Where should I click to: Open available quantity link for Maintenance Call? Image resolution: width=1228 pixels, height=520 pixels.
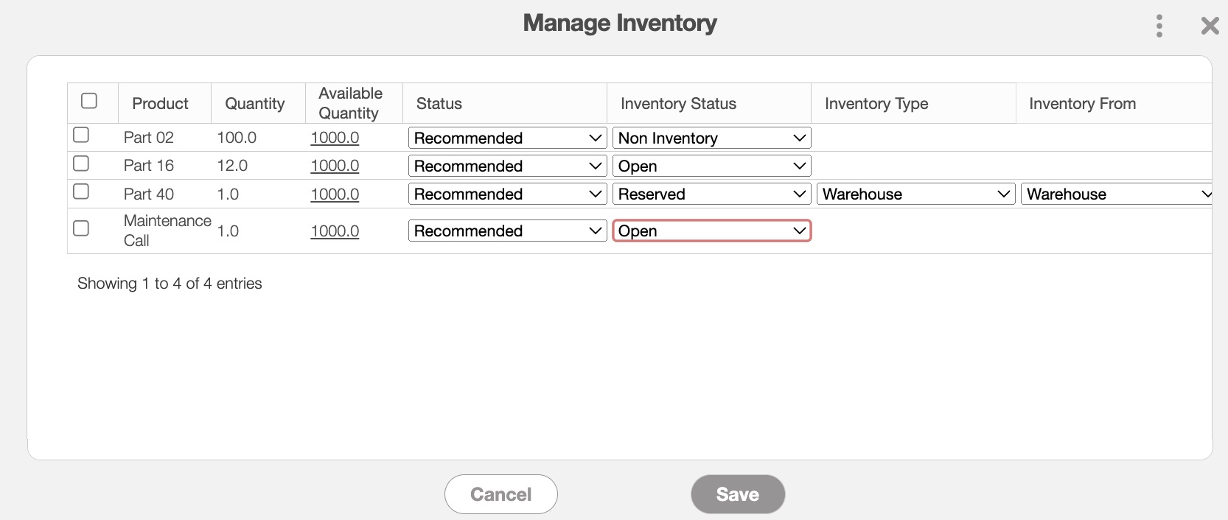tap(335, 231)
